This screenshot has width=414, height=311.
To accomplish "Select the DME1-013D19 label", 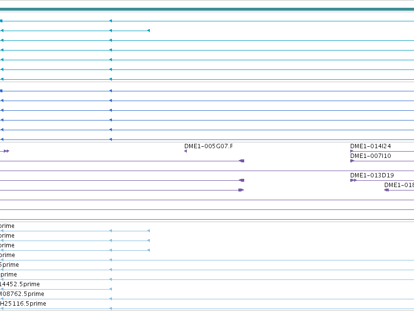I will click(372, 175).
